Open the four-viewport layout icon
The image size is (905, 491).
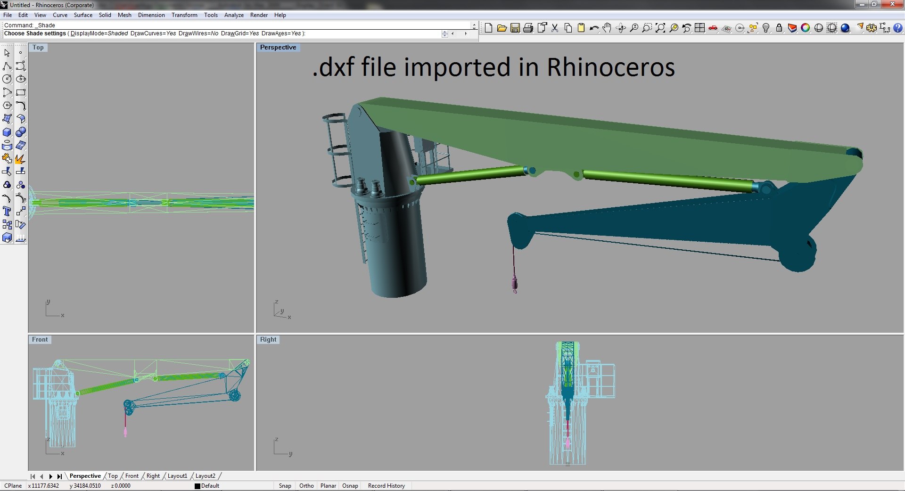point(700,28)
